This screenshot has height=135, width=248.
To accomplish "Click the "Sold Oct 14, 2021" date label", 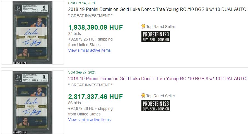I will [81, 3].
